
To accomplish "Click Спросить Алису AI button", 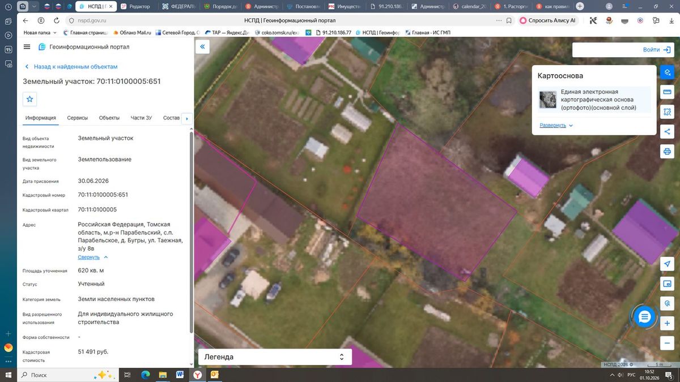I will point(547,20).
